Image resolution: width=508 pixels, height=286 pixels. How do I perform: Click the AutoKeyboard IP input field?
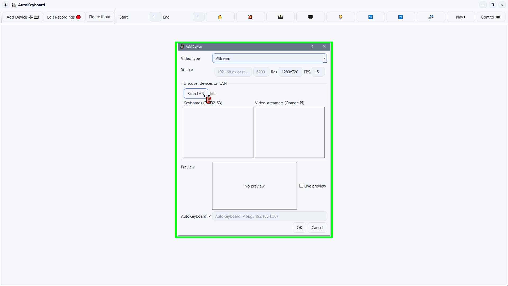click(x=270, y=216)
